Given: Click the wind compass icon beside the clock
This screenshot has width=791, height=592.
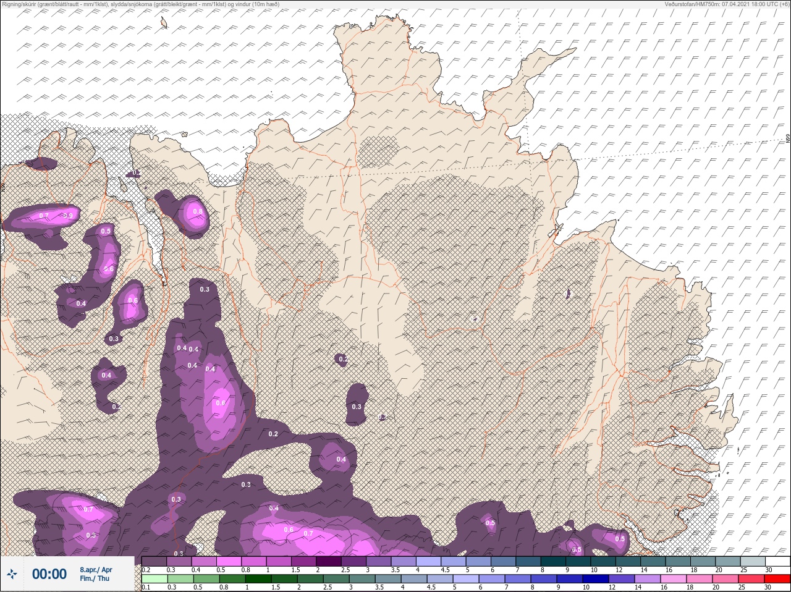Looking at the screenshot, I should (x=12, y=575).
